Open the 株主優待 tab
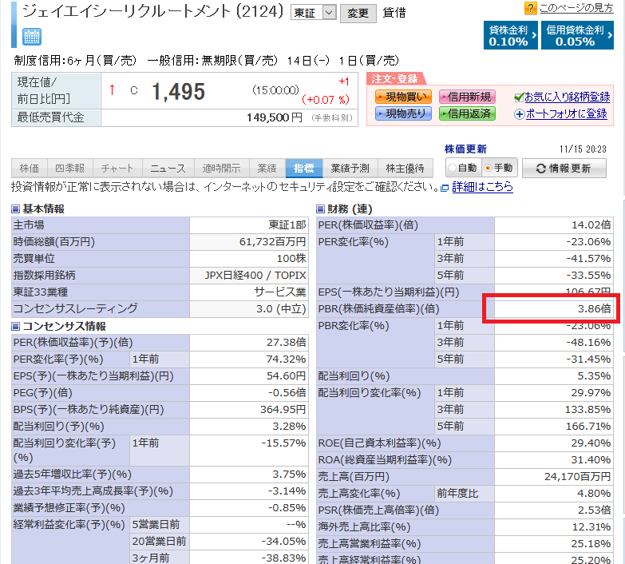This screenshot has width=625, height=564. click(x=405, y=169)
